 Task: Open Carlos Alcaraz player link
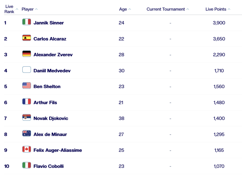(50, 39)
